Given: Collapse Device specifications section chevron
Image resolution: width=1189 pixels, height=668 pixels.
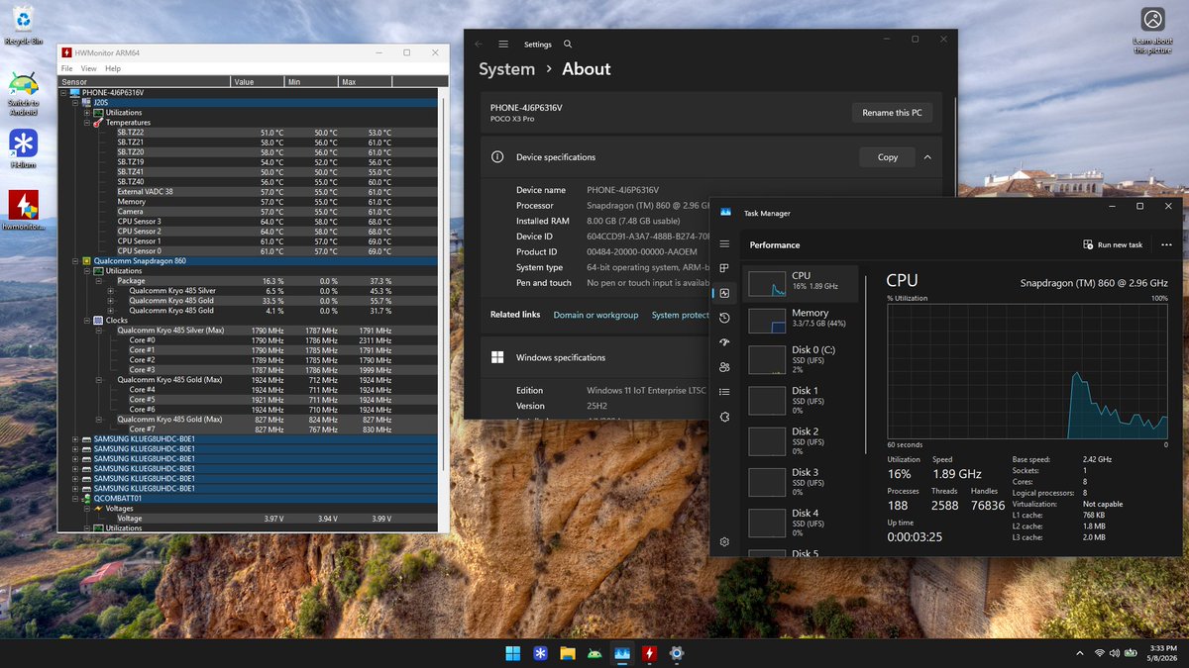Looking at the screenshot, I should (x=927, y=157).
